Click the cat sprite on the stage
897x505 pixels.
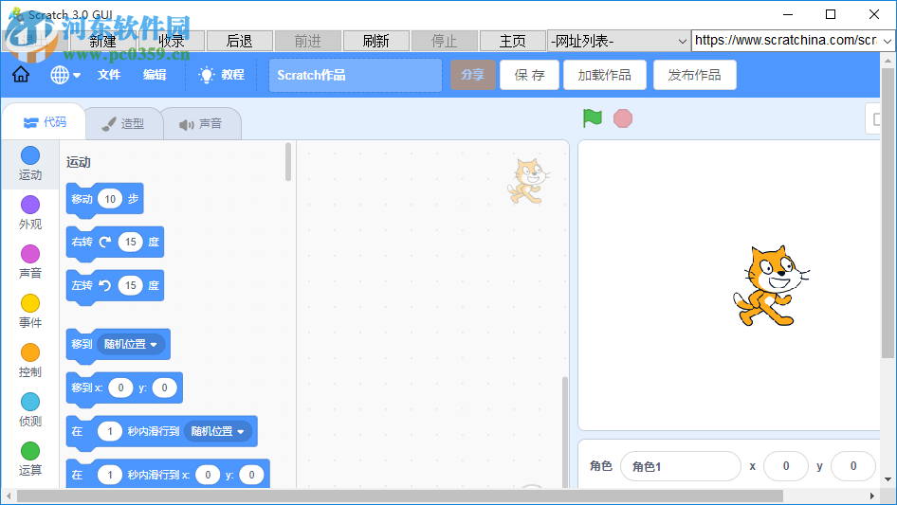pos(771,286)
